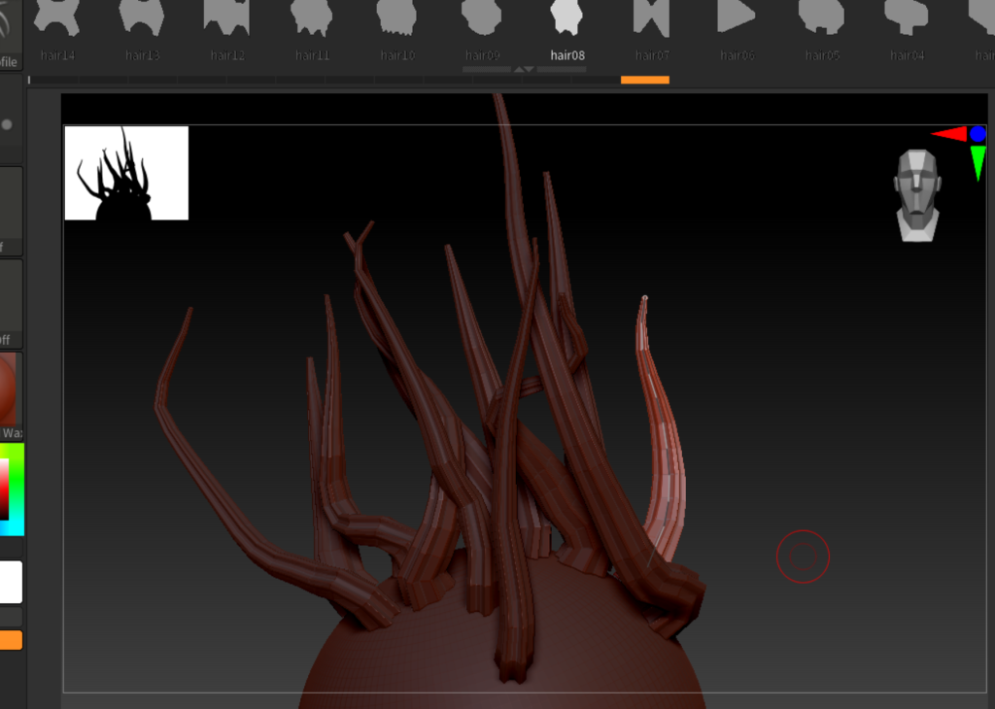Viewport: 995px width, 709px height.
Task: Click the red X-axis cone of the gizmo
Action: 948,134
